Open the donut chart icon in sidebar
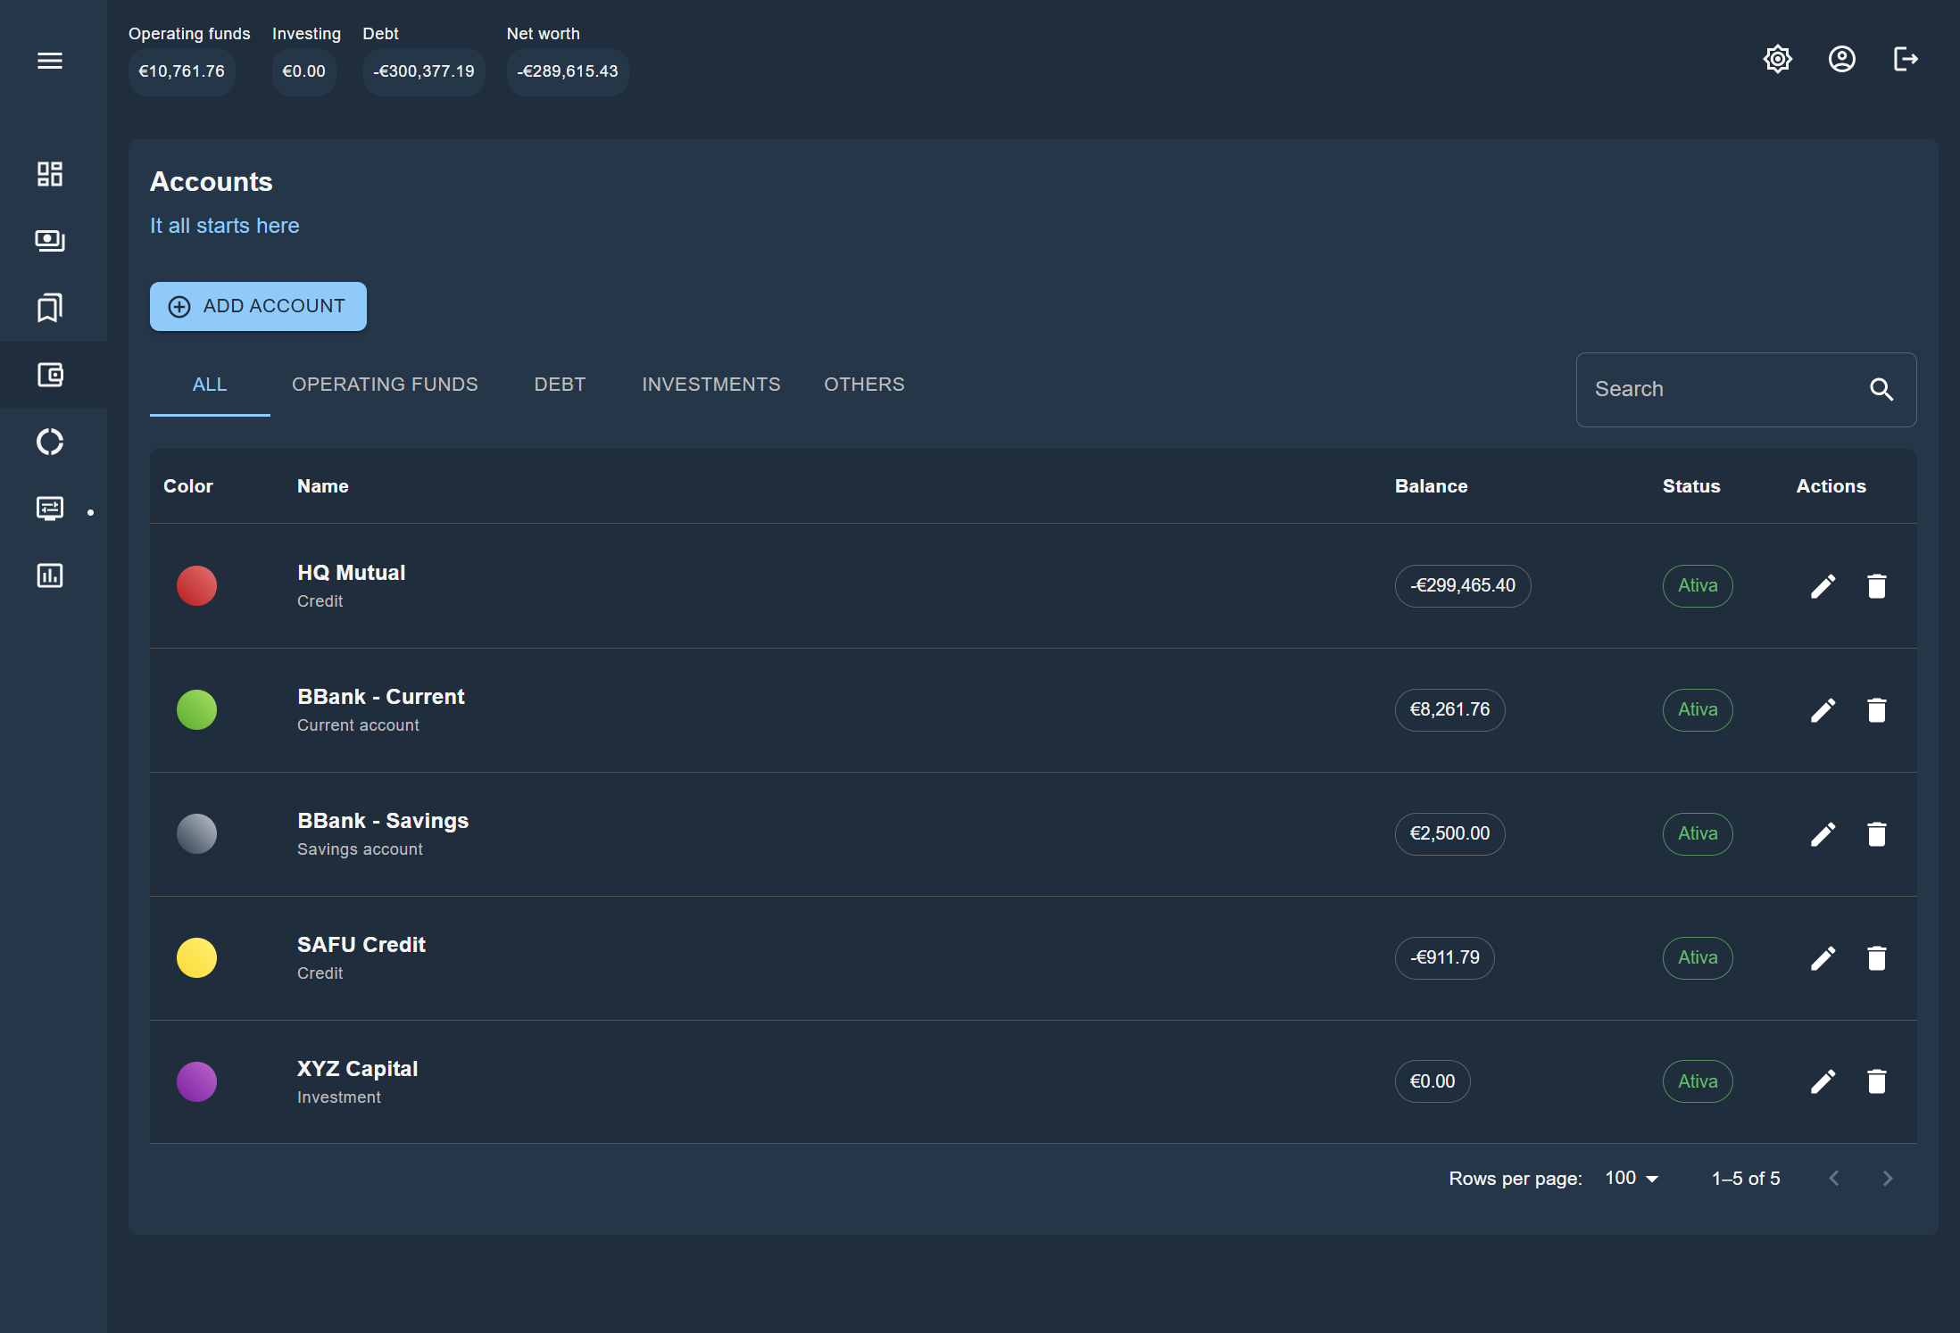 50,442
